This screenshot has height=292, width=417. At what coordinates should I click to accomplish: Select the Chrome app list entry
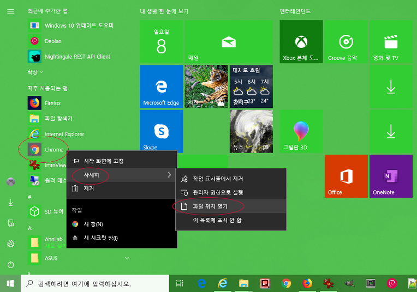[x=46, y=150]
